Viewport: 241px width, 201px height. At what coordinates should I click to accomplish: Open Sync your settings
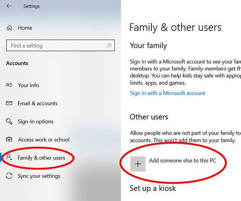tap(39, 176)
